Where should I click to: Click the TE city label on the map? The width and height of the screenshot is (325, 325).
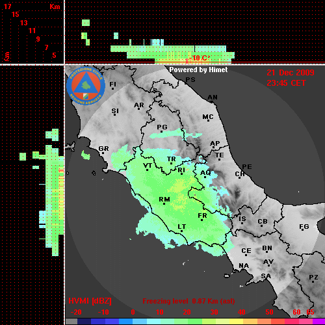coord(220,155)
